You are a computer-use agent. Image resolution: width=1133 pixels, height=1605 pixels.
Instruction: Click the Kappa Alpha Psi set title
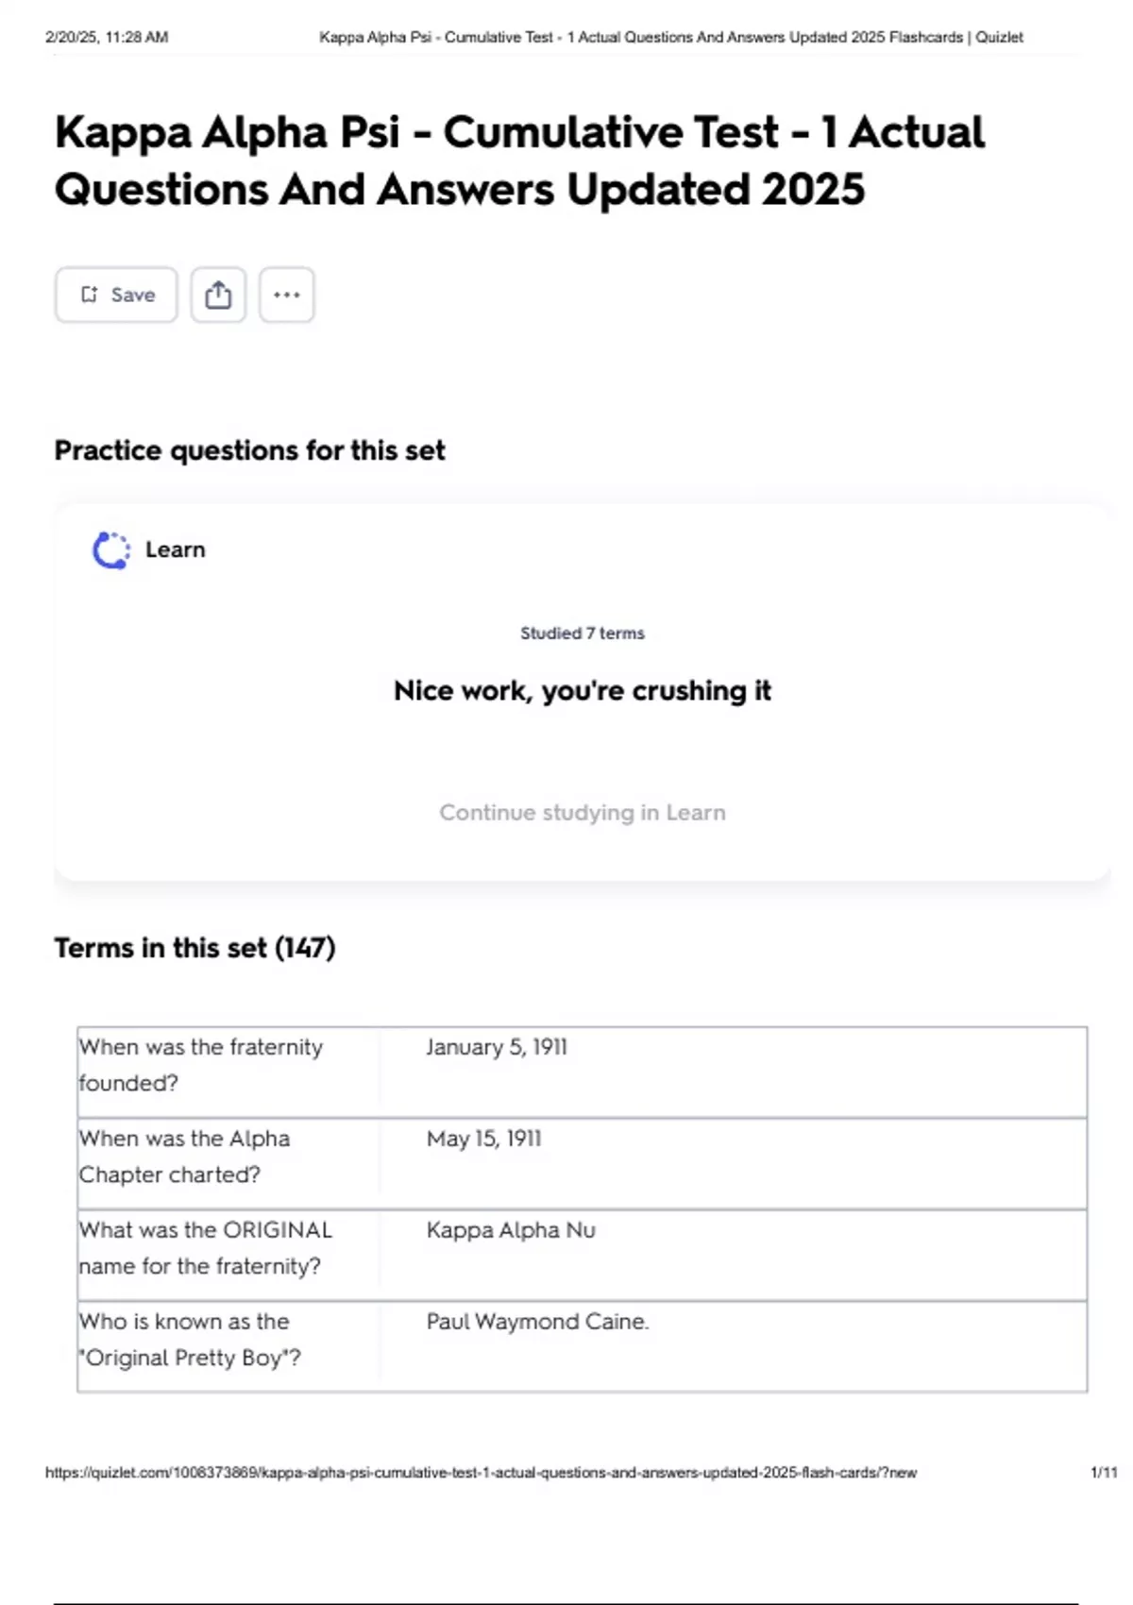pyautogui.click(x=519, y=160)
